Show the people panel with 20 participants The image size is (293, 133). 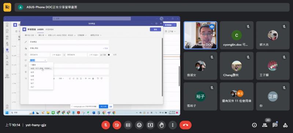264,125
